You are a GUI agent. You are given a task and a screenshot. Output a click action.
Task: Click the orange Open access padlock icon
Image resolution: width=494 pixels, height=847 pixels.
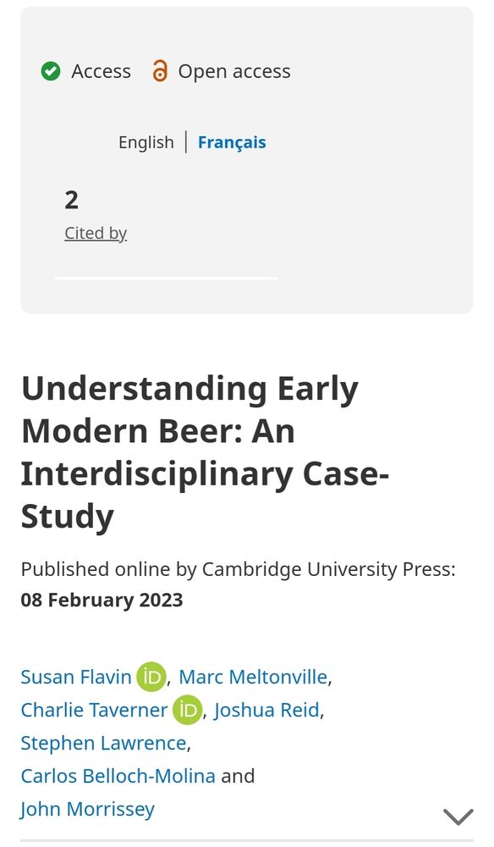(x=159, y=71)
